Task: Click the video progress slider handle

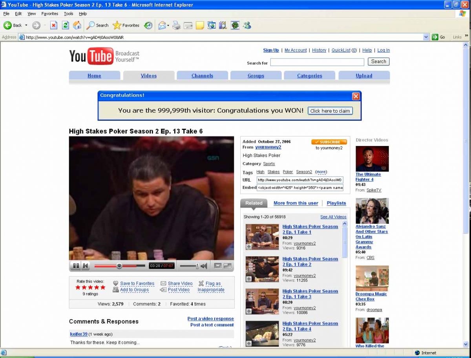Action: coord(119,266)
